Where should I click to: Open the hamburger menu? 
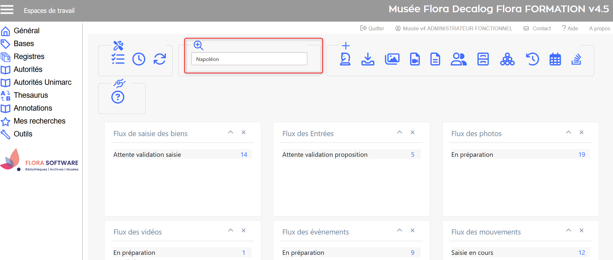click(7, 10)
